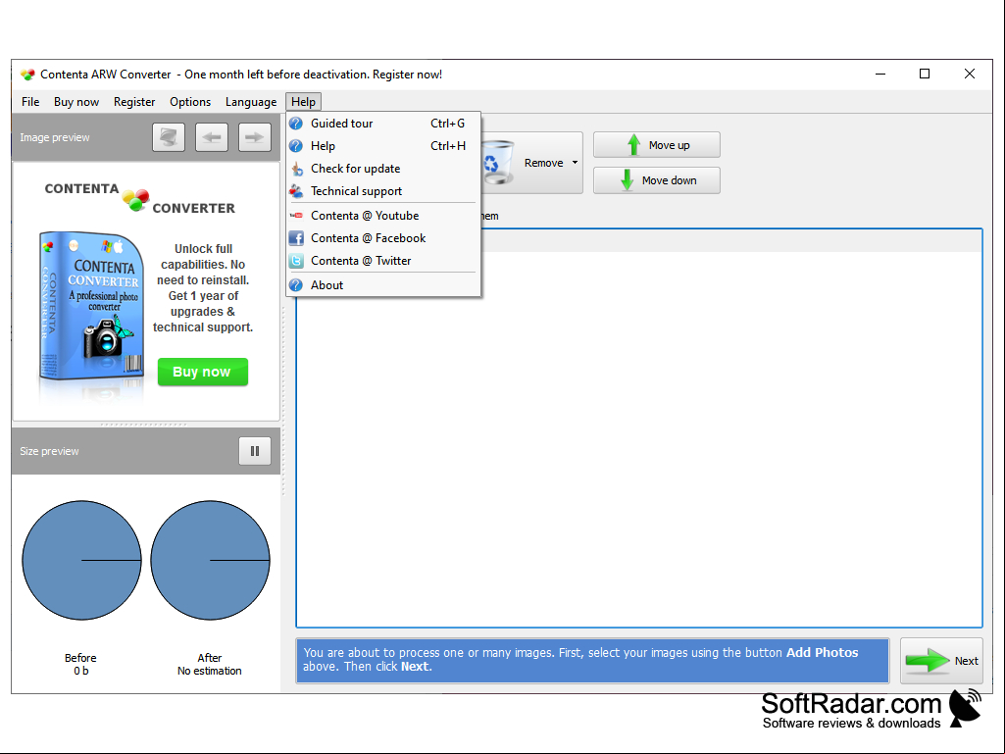Visit Contenta @ Youtube
The image size is (1005, 754).
[383, 216]
